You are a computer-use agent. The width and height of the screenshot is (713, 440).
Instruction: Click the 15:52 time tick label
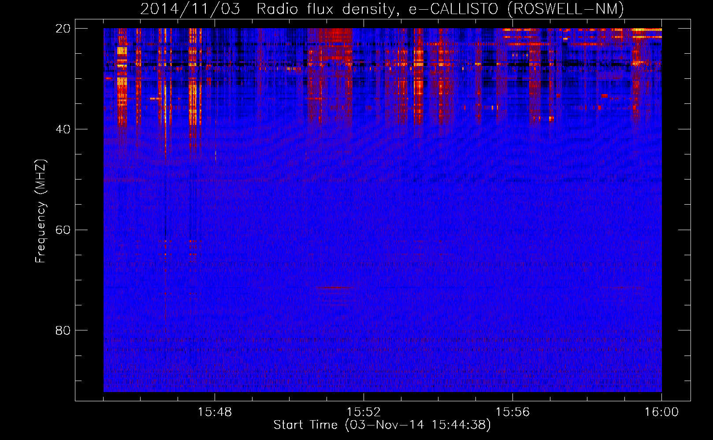tap(364, 412)
